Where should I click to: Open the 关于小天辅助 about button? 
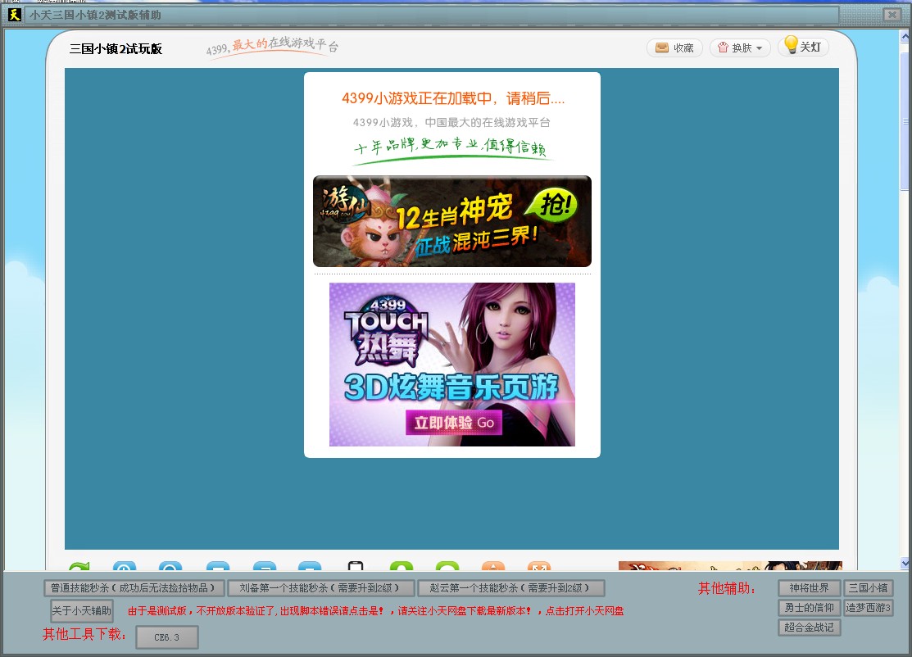[81, 610]
